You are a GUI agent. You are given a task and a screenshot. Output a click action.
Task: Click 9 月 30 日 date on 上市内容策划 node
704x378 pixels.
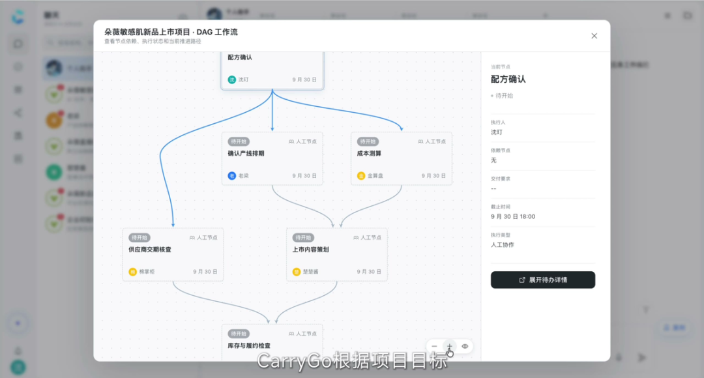click(x=369, y=272)
